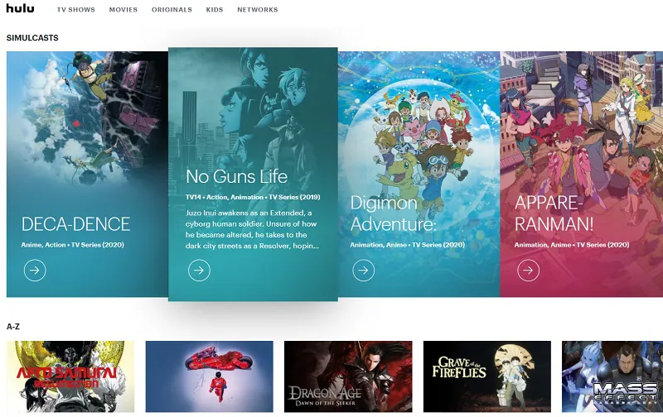
Task: Select Dragon Age Dawn of the Seeker thumbnail
Action: coord(348,376)
